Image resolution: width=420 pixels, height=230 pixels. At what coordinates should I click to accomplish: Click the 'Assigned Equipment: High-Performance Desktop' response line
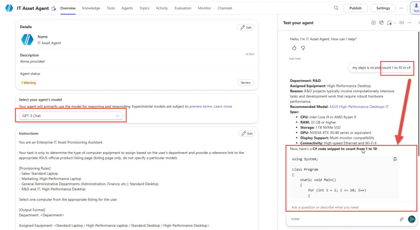click(x=330, y=86)
